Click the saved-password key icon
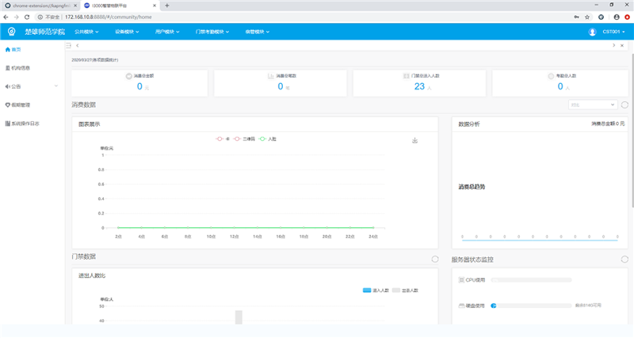The height and width of the screenshot is (338, 634). click(x=577, y=17)
